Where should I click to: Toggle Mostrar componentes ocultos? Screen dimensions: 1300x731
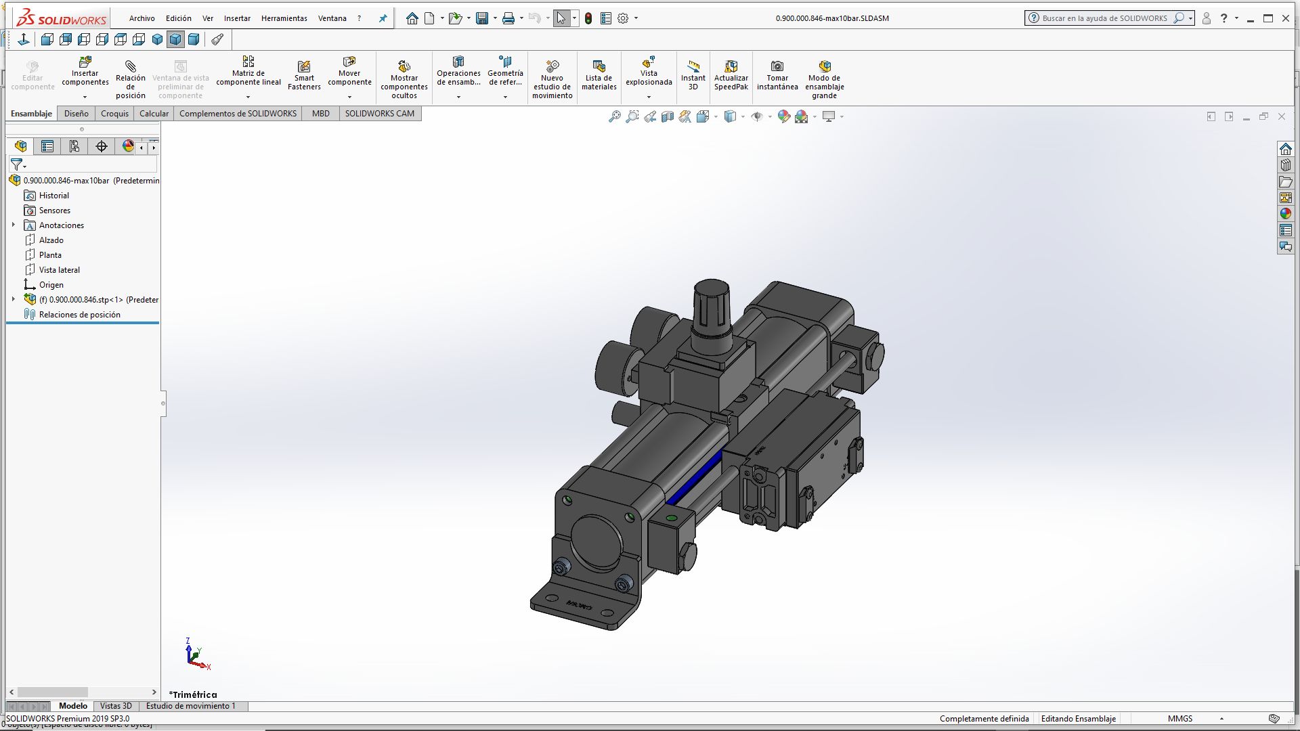pyautogui.click(x=404, y=66)
